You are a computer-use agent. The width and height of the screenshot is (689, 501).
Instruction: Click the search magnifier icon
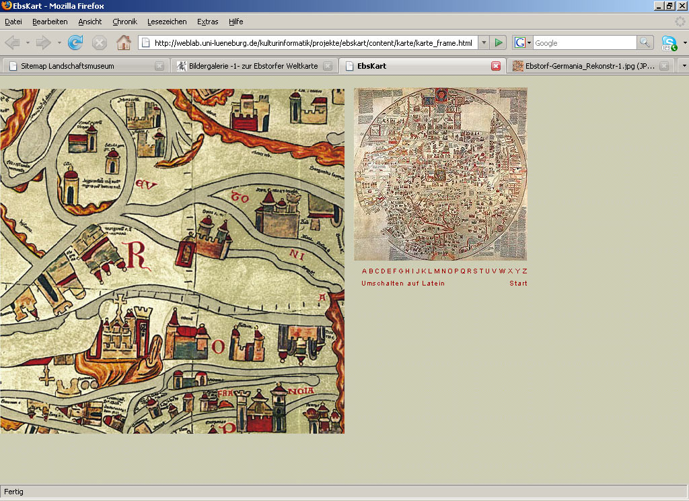(644, 42)
